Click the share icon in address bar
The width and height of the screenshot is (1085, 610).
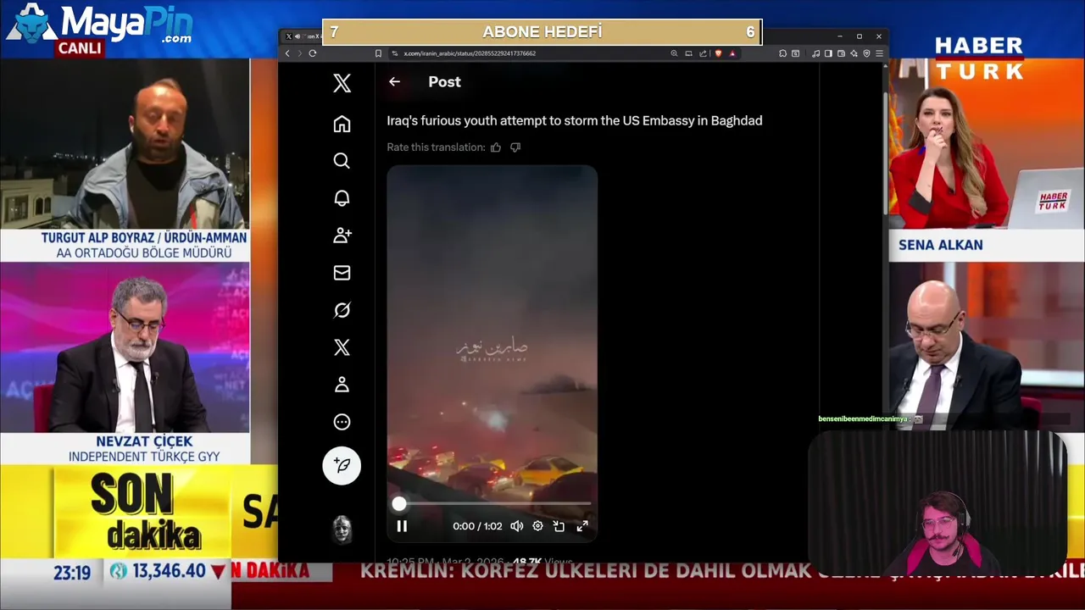point(703,53)
